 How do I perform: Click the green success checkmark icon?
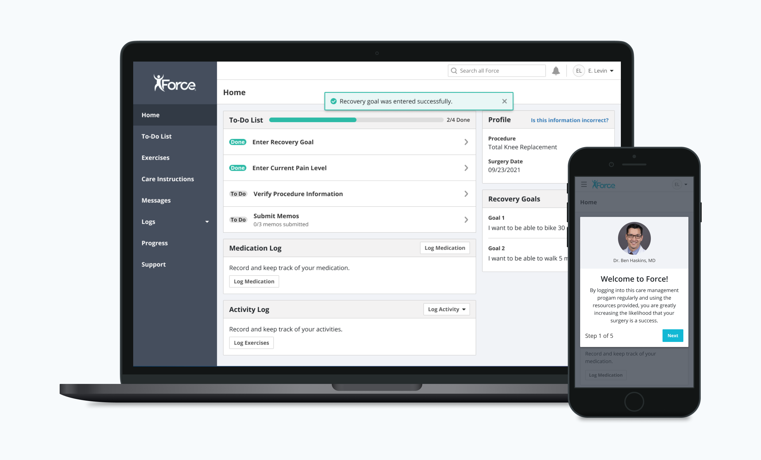click(333, 101)
